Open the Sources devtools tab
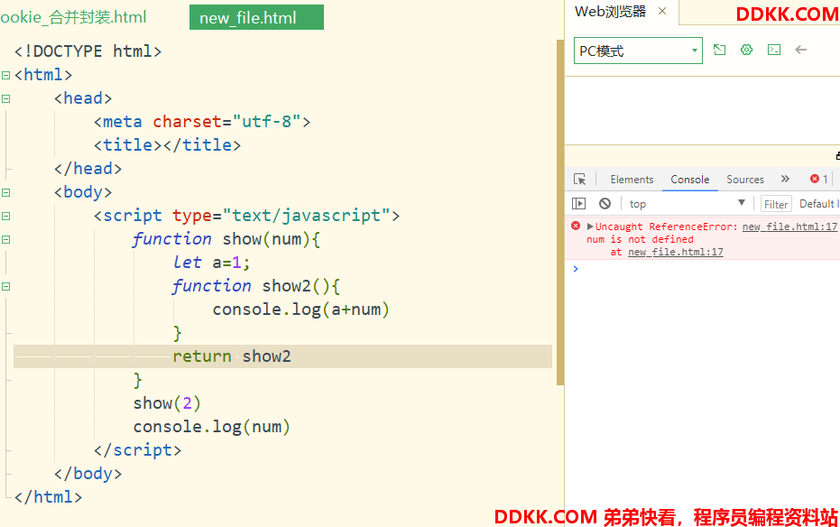Image resolution: width=840 pixels, height=527 pixels. [x=745, y=180]
